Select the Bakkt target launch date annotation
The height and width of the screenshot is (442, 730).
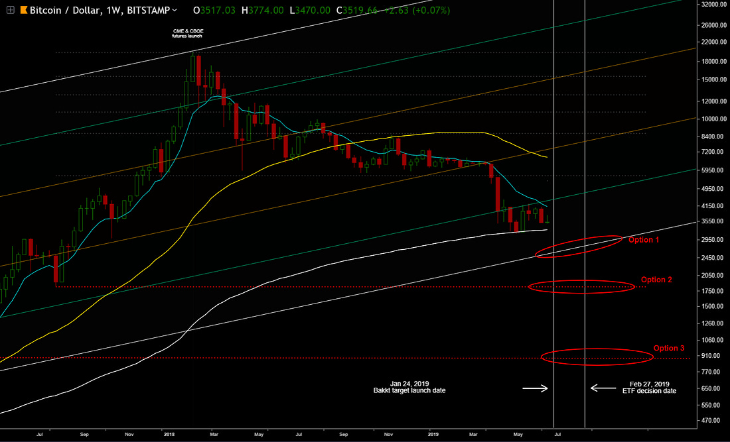point(409,388)
